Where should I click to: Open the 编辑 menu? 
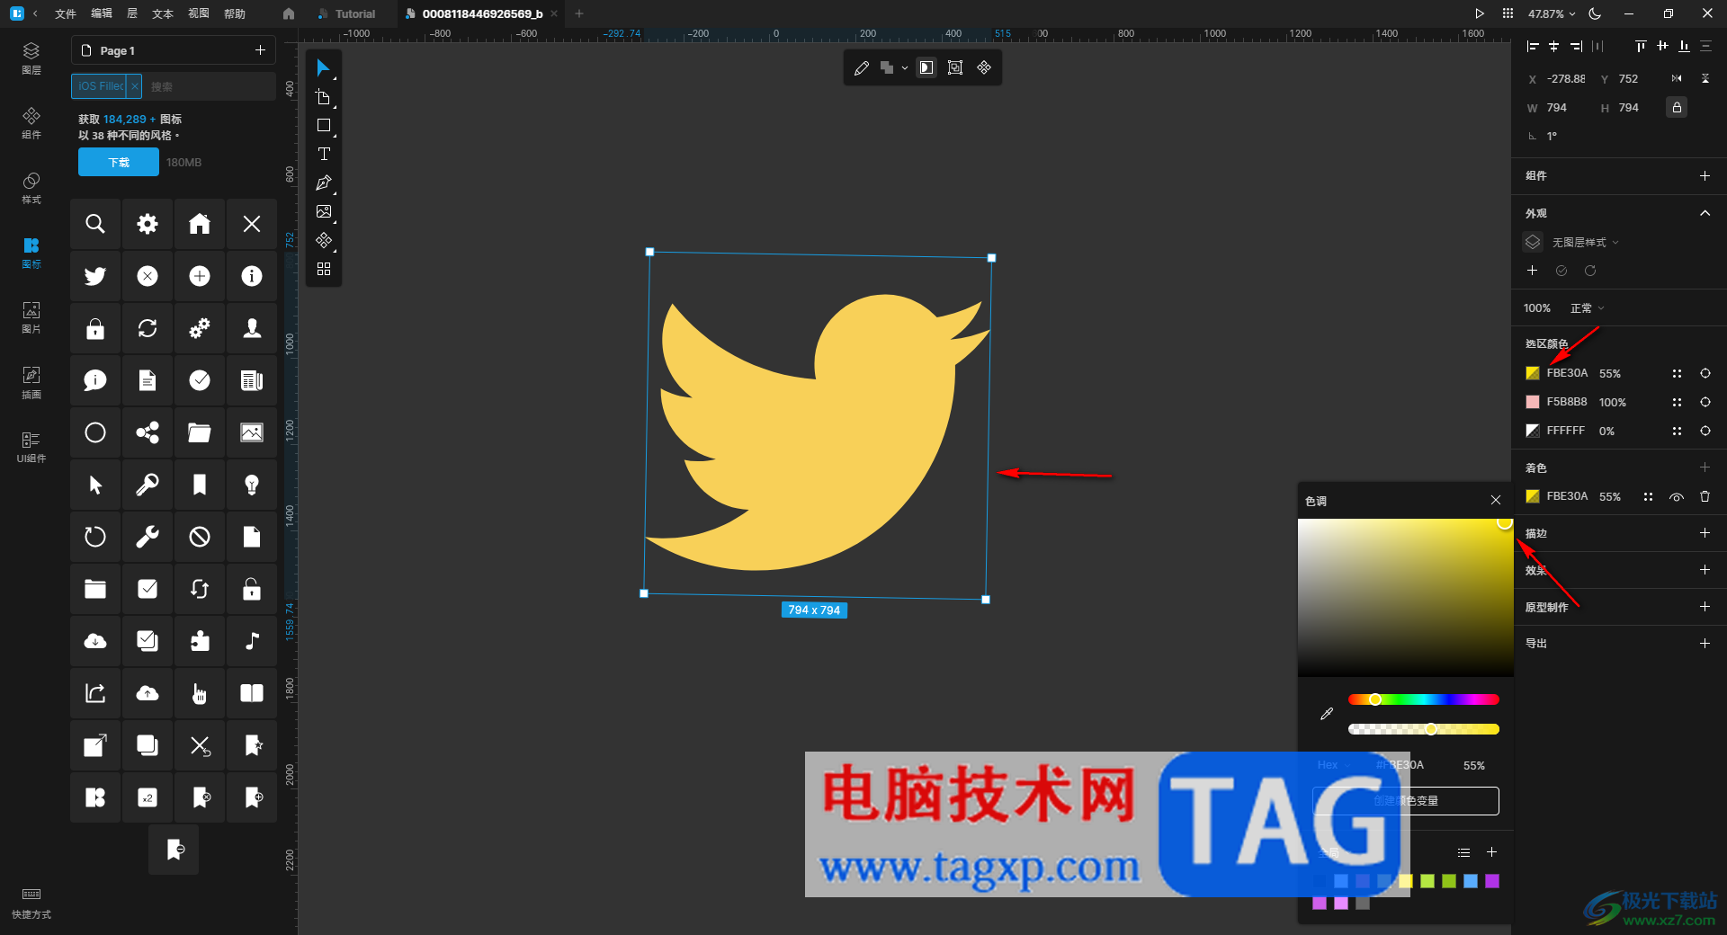[102, 13]
